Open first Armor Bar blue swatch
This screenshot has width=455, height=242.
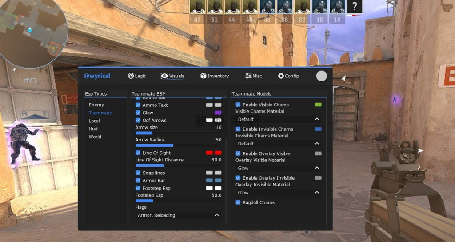(x=209, y=180)
